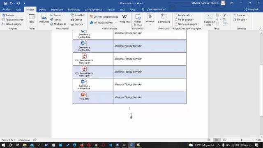This screenshot has height=148, width=263.
Task: Expand the Portada dropdown
Action: tap(9, 15)
